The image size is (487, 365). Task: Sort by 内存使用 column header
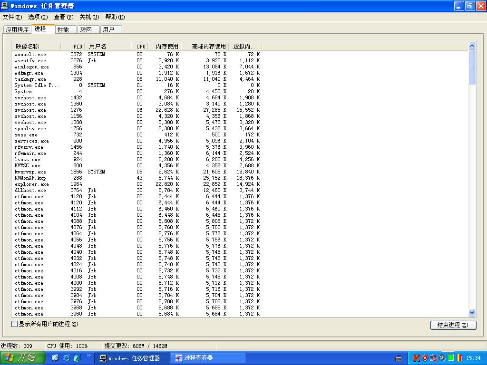(164, 47)
